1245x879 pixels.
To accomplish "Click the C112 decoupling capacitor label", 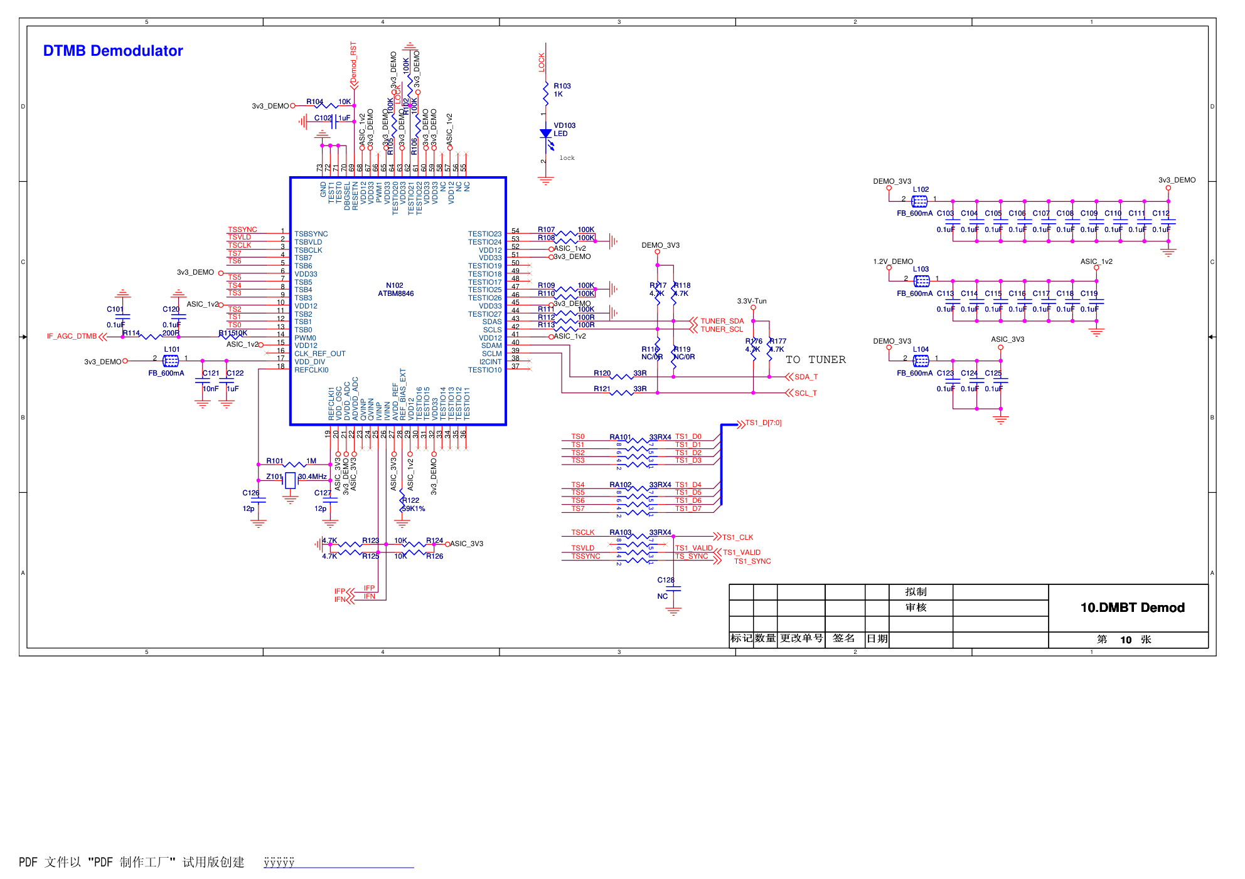I will tap(1161, 213).
